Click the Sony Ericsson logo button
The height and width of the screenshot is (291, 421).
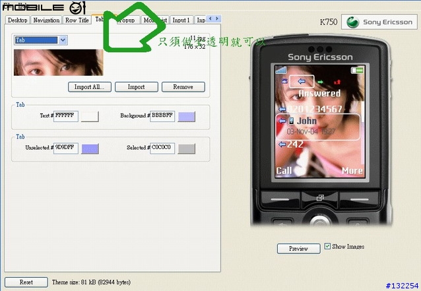coord(379,22)
